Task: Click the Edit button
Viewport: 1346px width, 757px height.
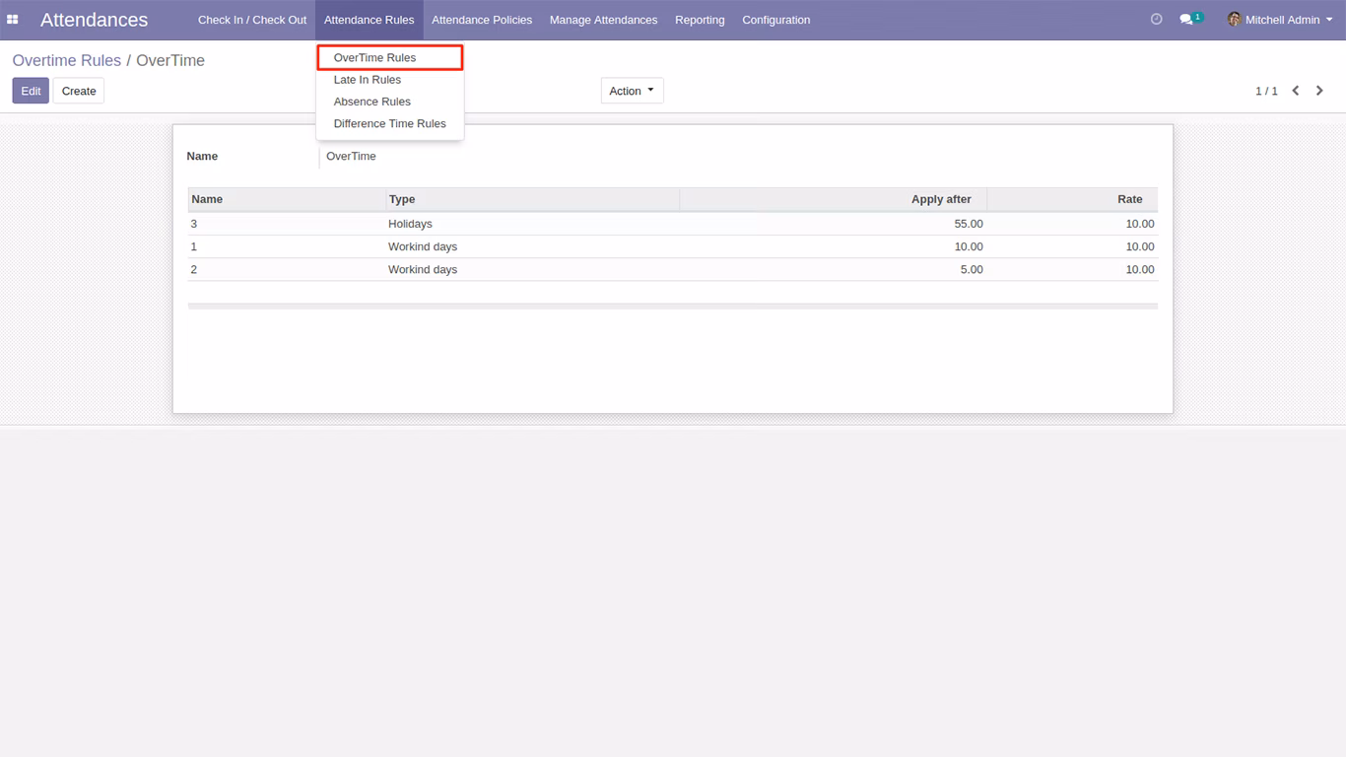Action: 31,91
